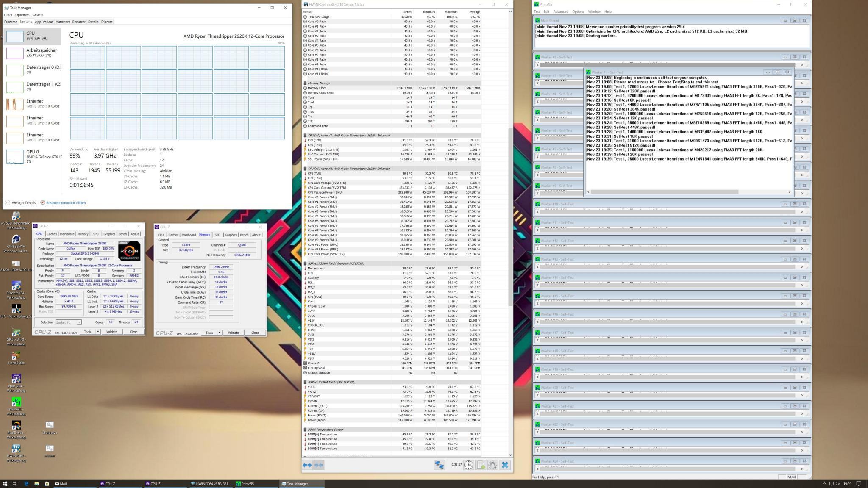Switch to Autostart tab in Task Manager
The width and height of the screenshot is (868, 488).
point(63,22)
